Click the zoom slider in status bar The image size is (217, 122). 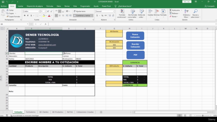pos(203,116)
